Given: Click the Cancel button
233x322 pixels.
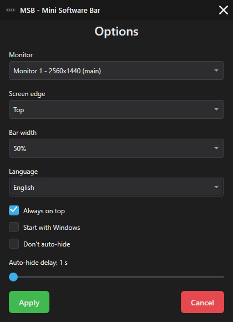Looking at the screenshot, I should 202,302.
